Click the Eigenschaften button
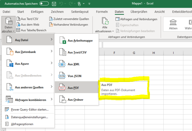Screen dimensions: 192x131 point(127,25)
